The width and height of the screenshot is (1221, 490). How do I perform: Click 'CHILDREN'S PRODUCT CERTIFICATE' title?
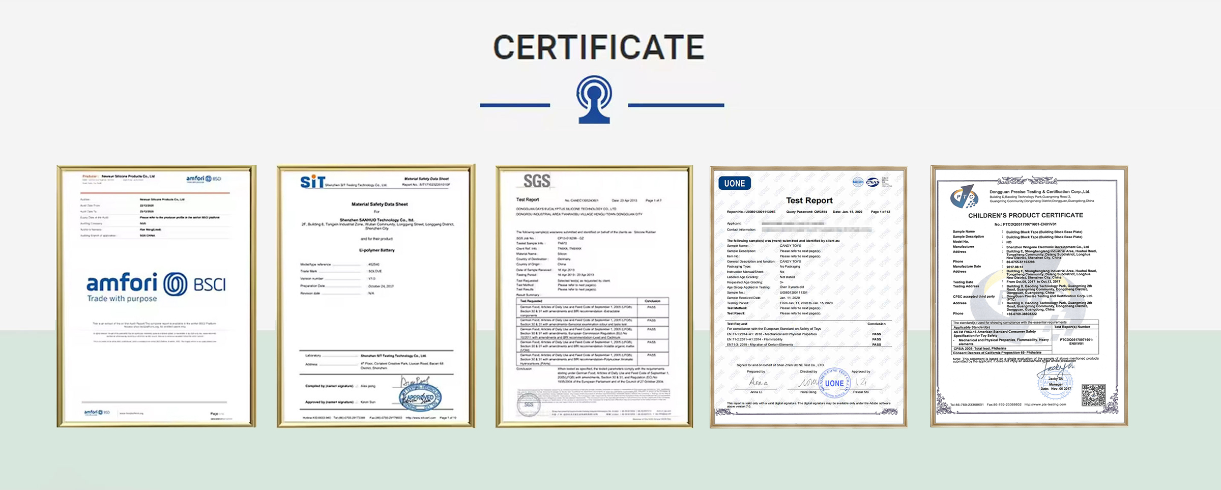coord(1026,215)
